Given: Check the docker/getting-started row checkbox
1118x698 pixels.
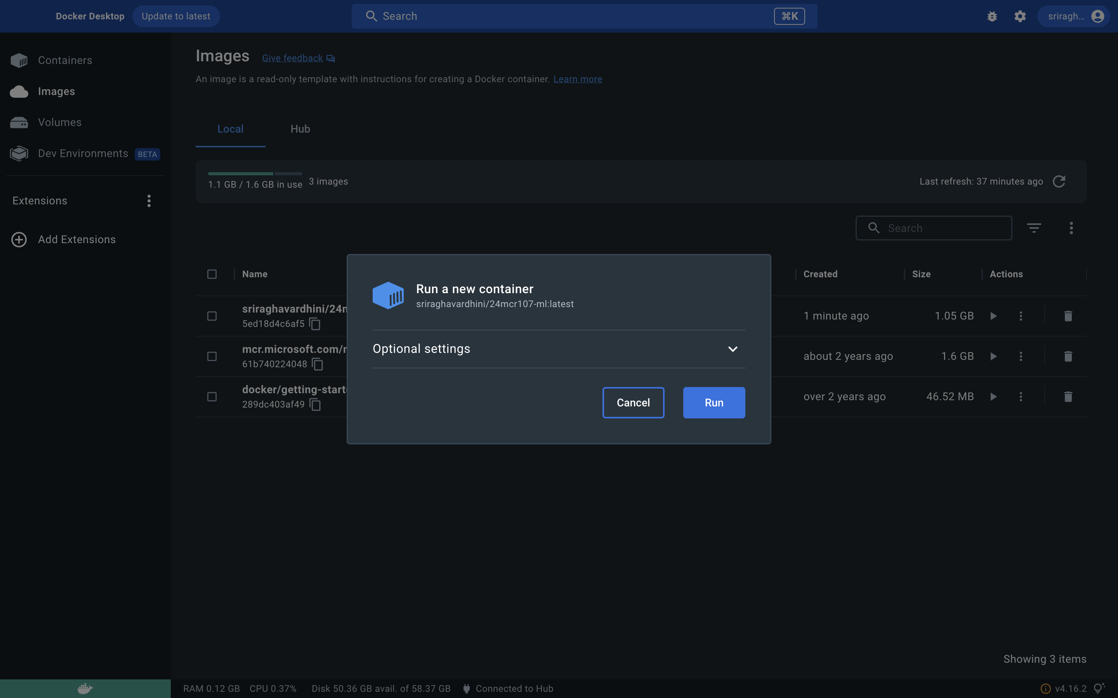Looking at the screenshot, I should tap(212, 397).
